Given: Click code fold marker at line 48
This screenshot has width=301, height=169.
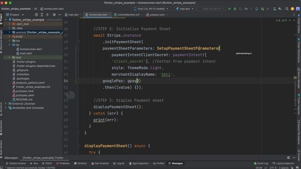Looking at the screenshot, I should coord(78,42).
